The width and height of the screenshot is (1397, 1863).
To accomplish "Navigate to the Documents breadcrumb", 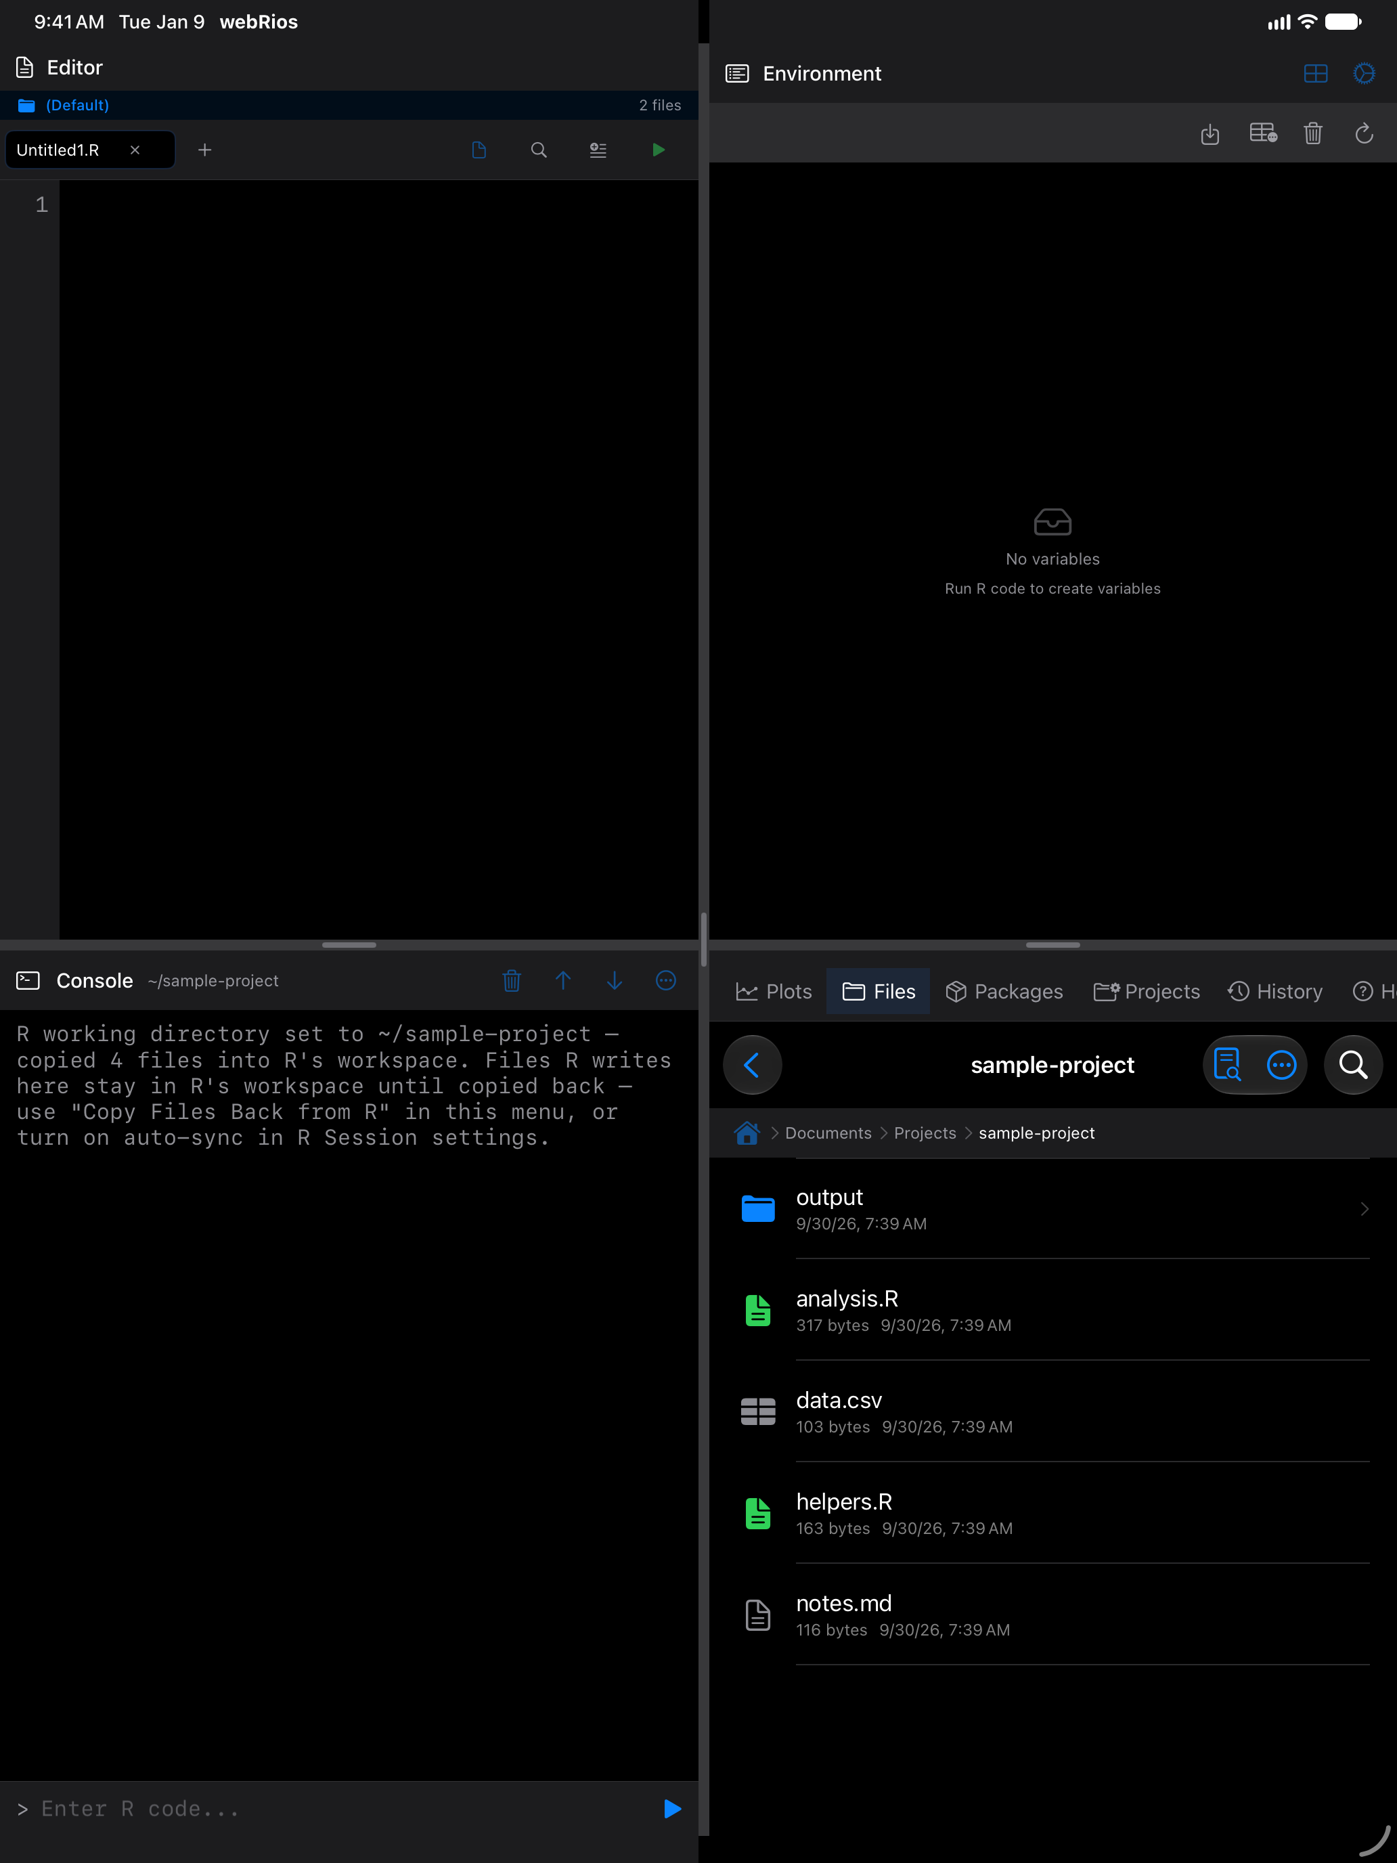I will 828,1133.
